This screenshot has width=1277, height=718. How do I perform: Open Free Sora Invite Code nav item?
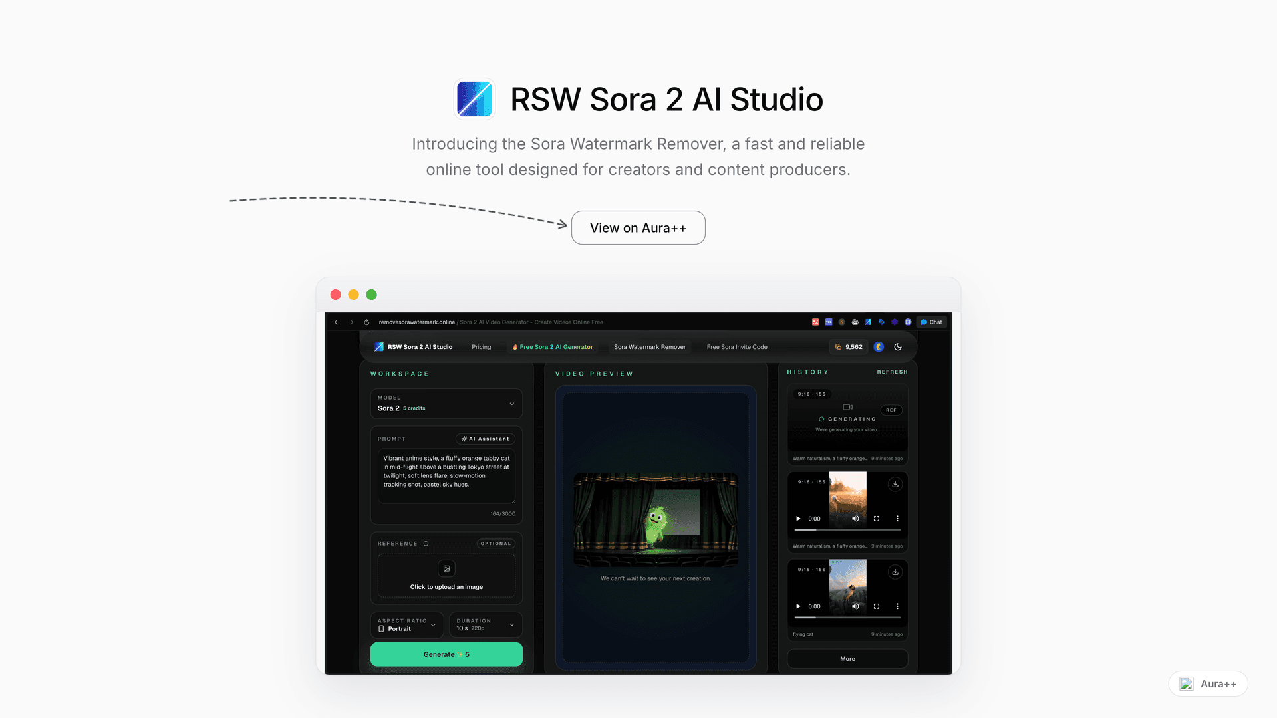point(737,347)
